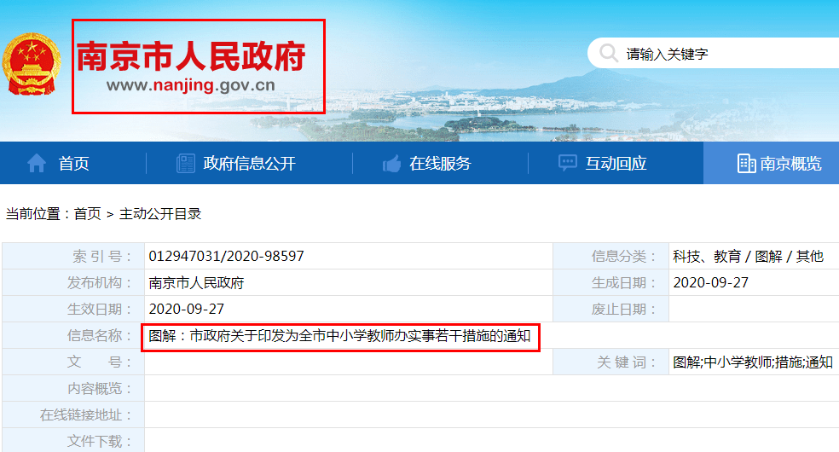Viewport: 839px width, 452px height.
Task: Click the www.nanjing.gov.cn URL text
Action: point(190,85)
